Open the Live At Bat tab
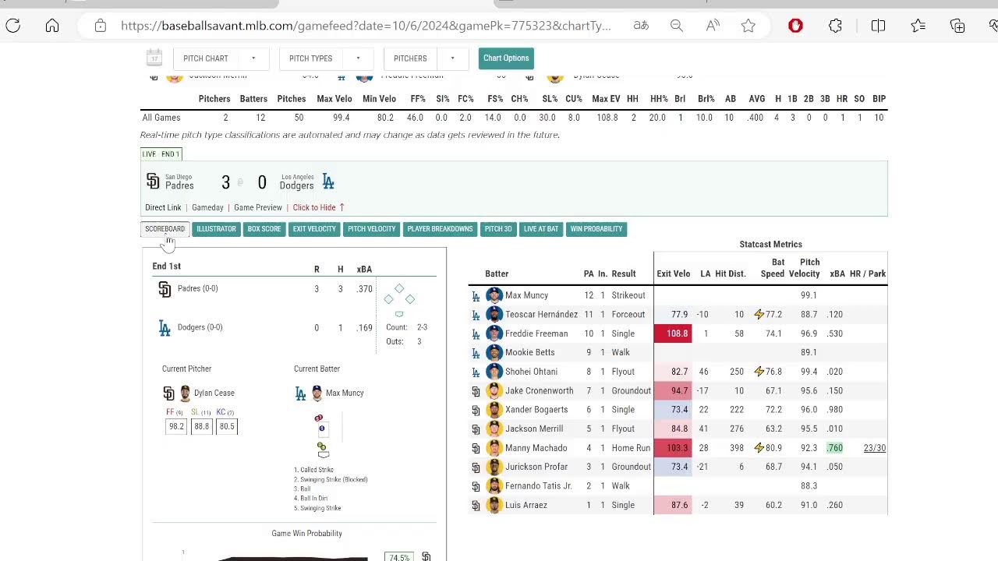Image resolution: width=998 pixels, height=561 pixels. click(541, 229)
